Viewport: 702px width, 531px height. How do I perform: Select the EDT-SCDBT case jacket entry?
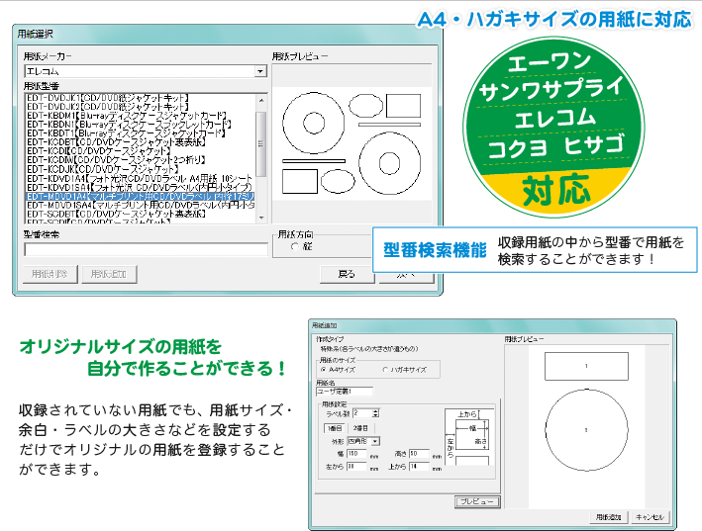(117, 215)
